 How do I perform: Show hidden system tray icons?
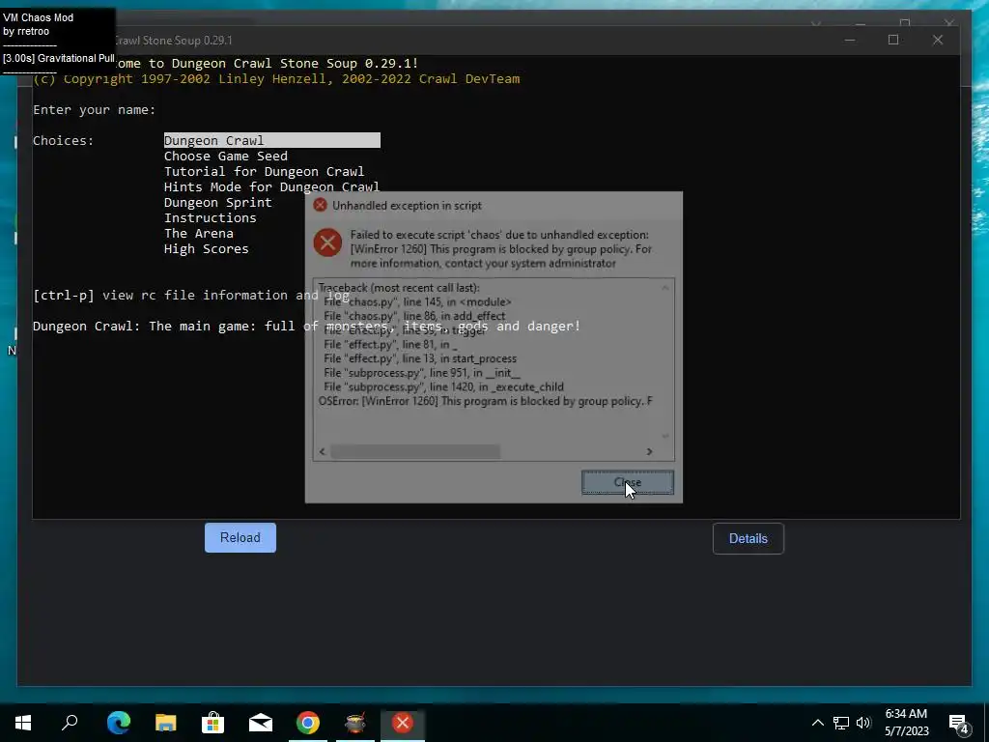pyautogui.click(x=817, y=723)
